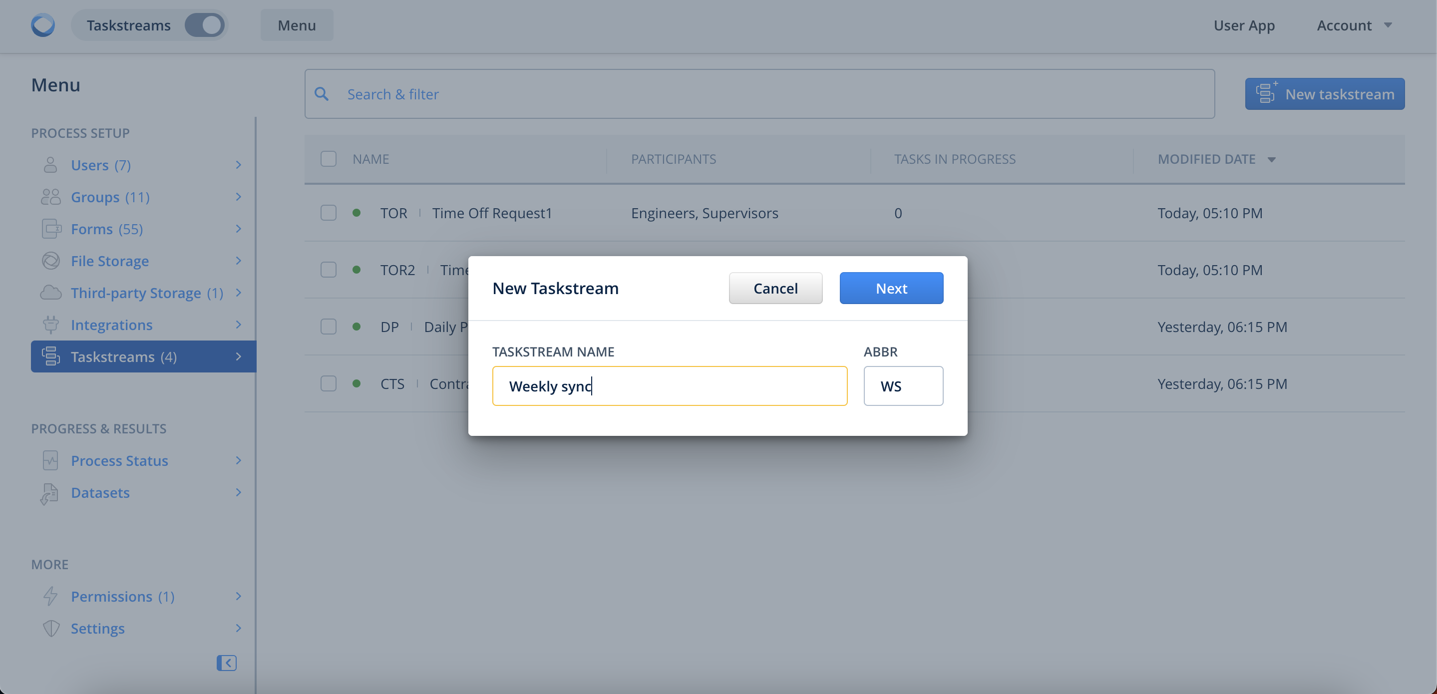Click the app logo icon
The height and width of the screenshot is (694, 1437).
tap(43, 25)
